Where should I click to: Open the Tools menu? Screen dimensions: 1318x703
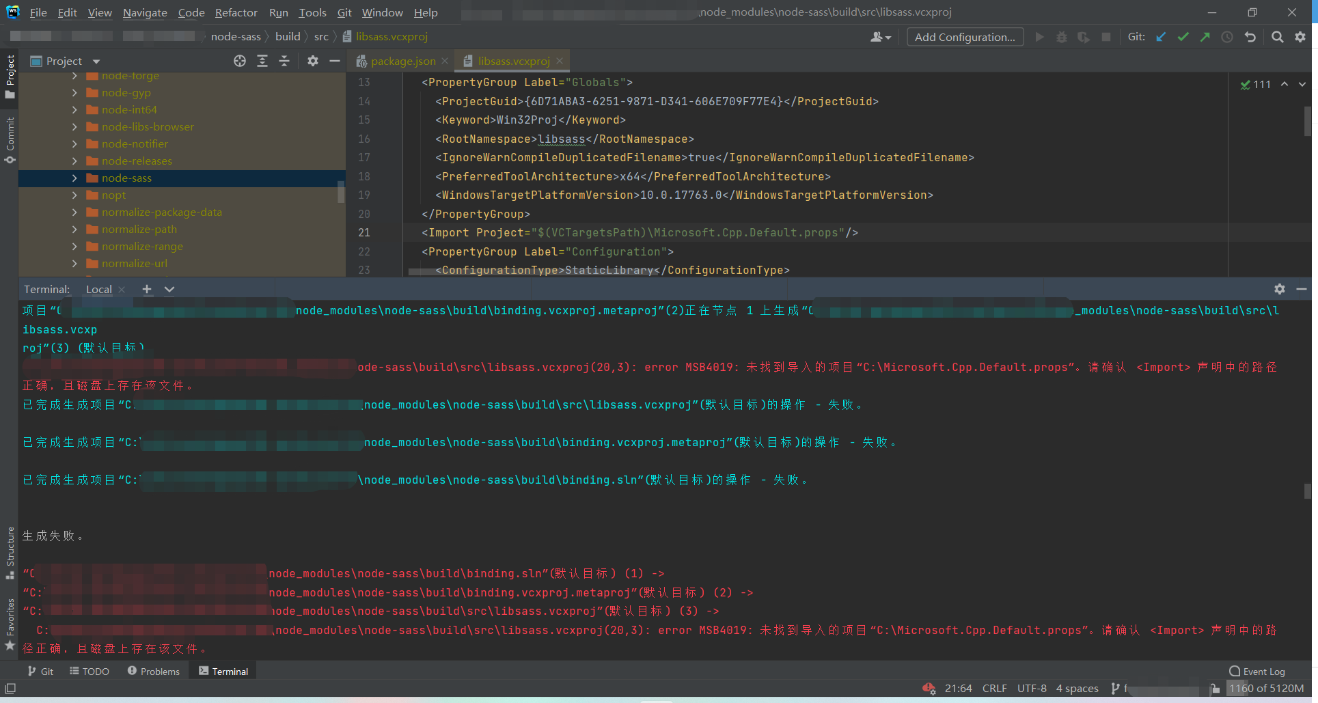(x=312, y=12)
